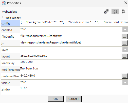Toggle alphabetical A-Z sort icon
Screen dimensions: 128x104
115,11
